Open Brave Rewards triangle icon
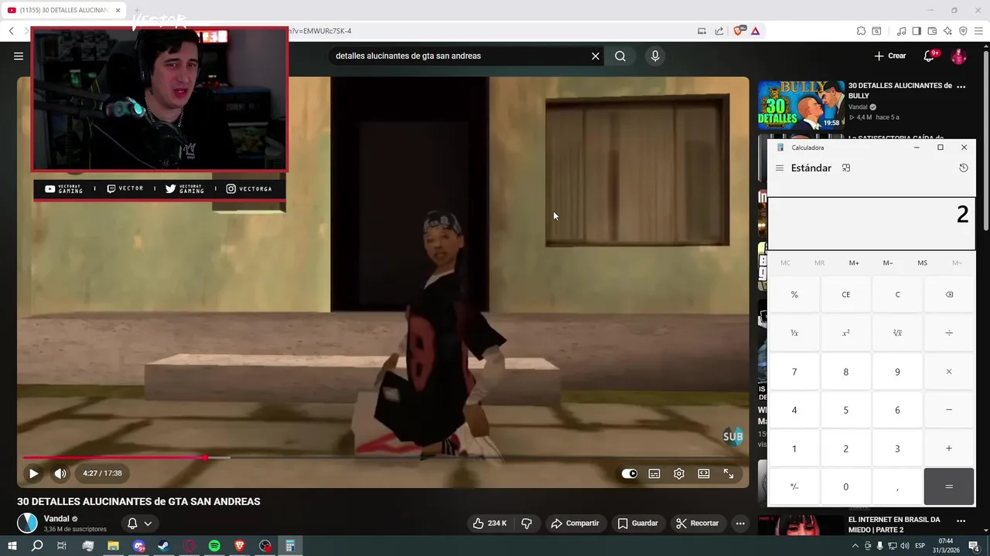 755,31
